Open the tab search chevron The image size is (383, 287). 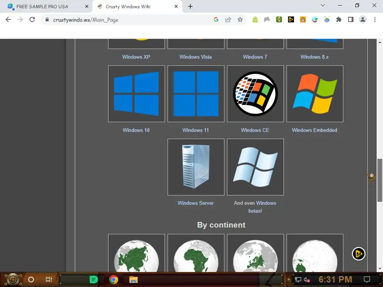(323, 5)
